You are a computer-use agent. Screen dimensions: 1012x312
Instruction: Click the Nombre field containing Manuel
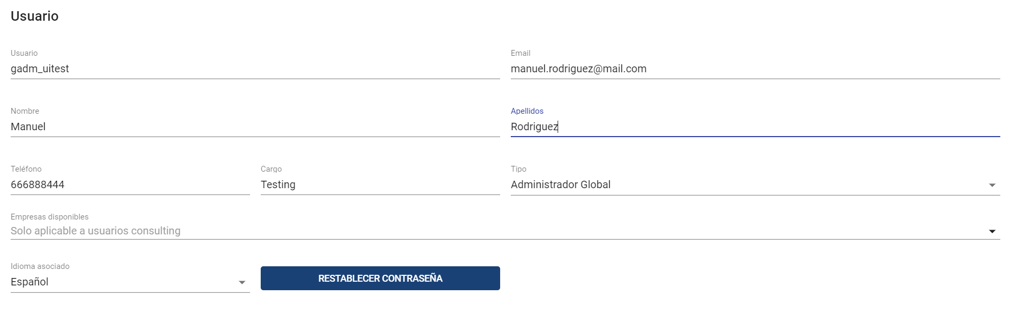point(255,127)
